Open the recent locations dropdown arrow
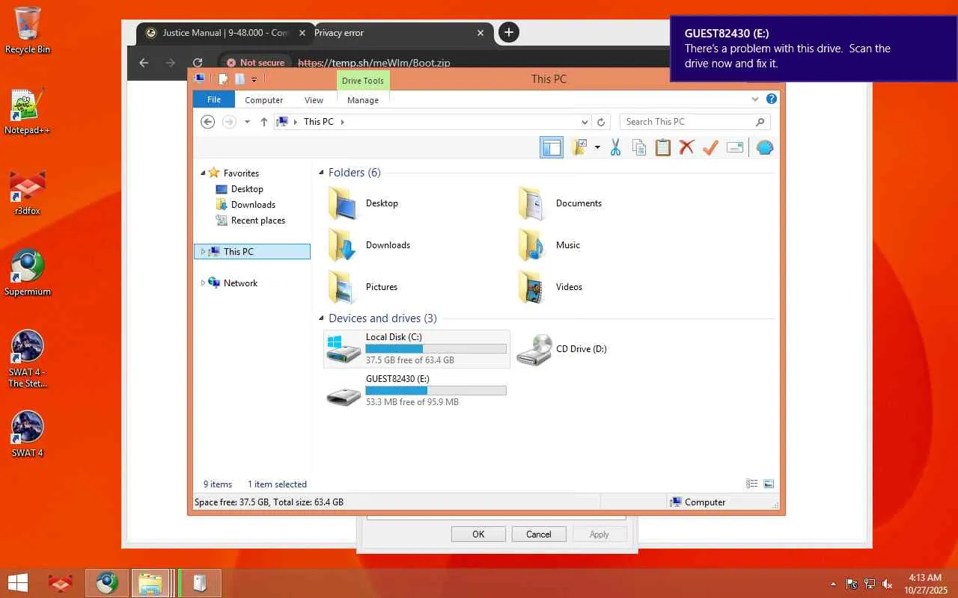The image size is (958, 598). [247, 122]
